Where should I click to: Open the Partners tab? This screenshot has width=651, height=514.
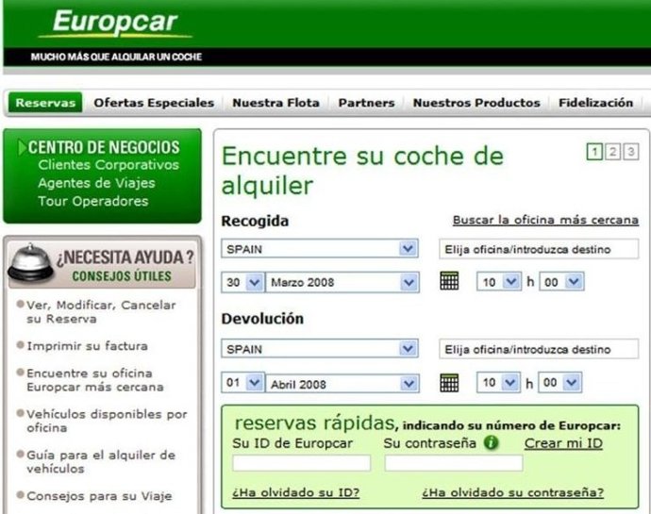pos(366,103)
